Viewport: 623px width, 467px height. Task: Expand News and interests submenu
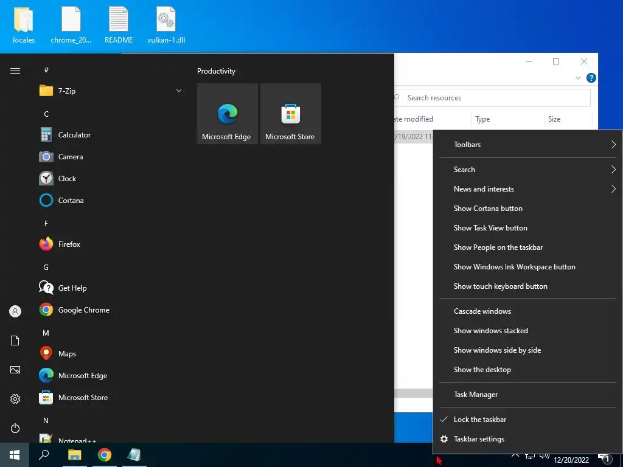tap(527, 189)
